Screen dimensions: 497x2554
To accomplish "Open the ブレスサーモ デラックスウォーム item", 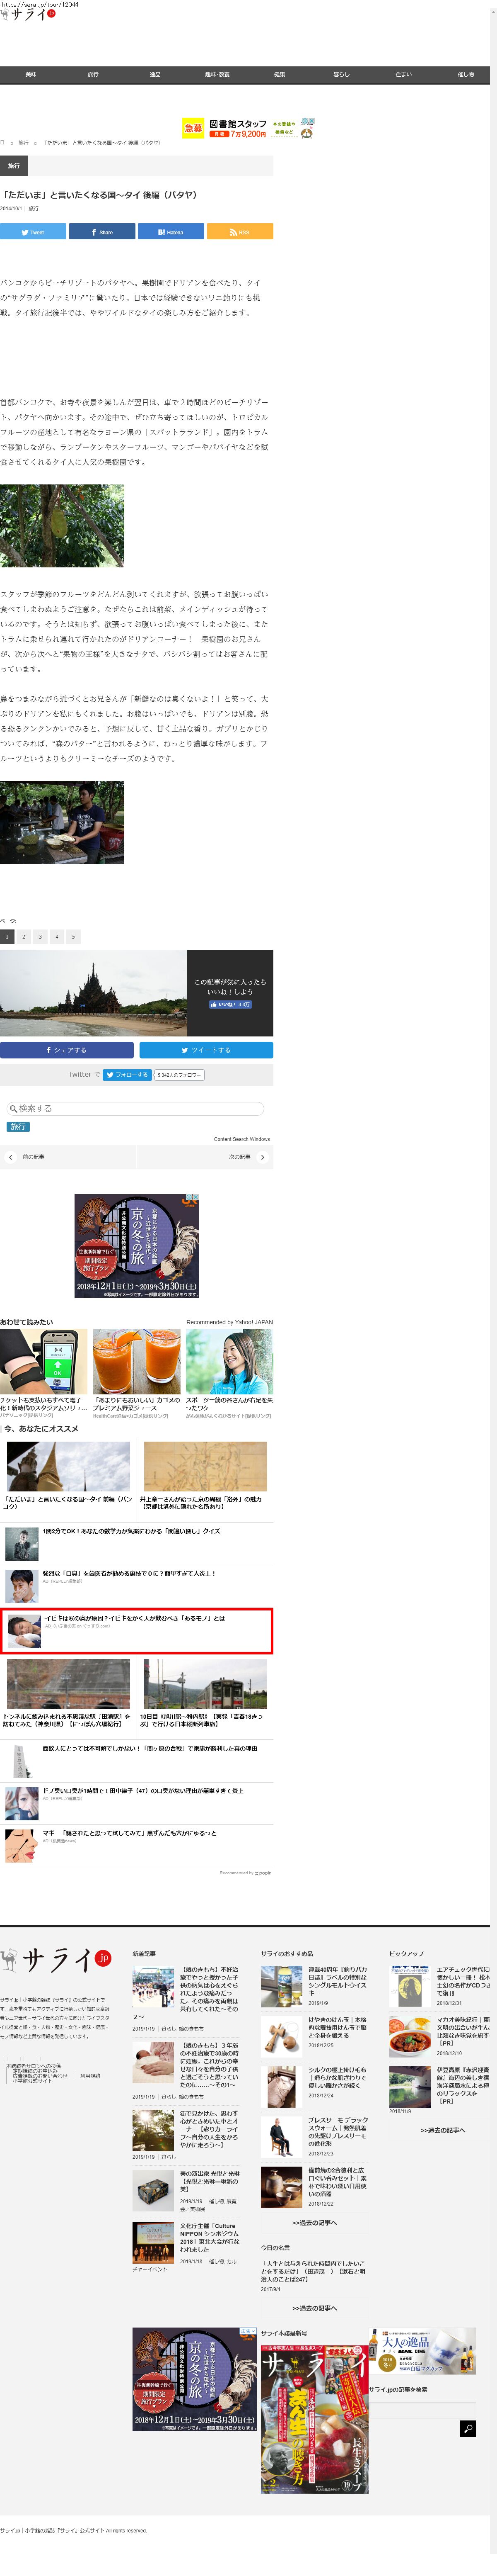I will pos(315,2137).
